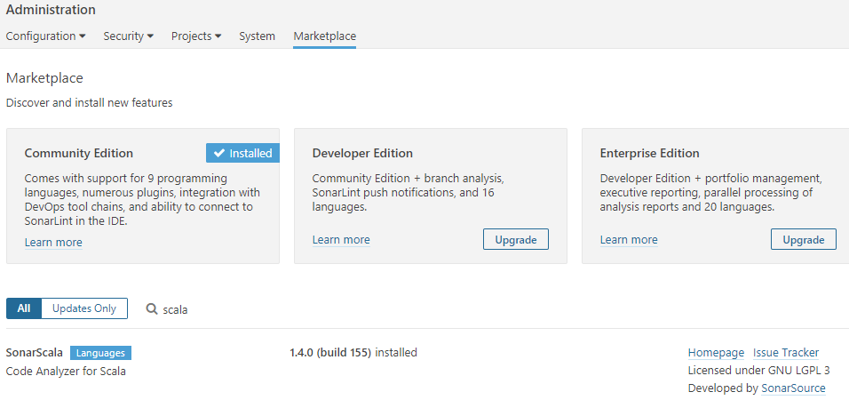Expand the Security dropdown menu
This screenshot has height=408, width=849.
pos(128,36)
